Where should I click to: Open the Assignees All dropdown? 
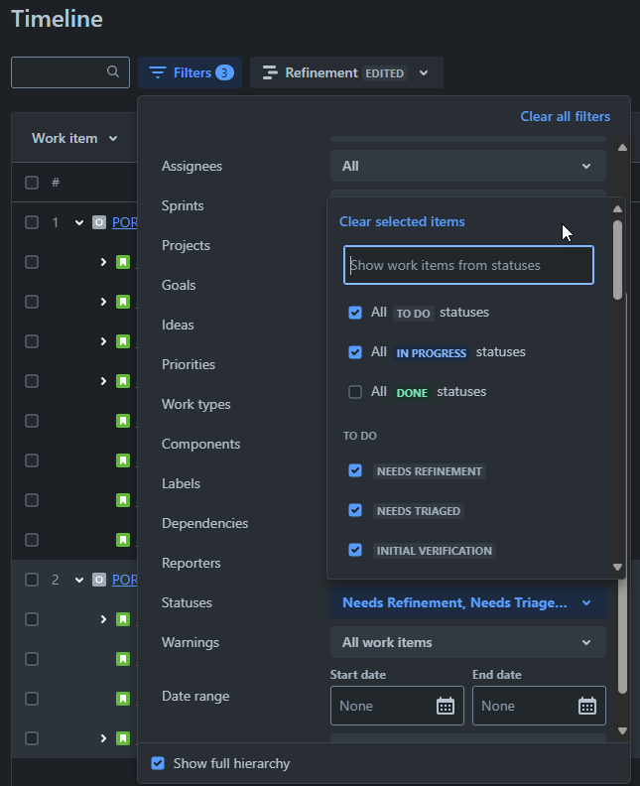pos(468,166)
